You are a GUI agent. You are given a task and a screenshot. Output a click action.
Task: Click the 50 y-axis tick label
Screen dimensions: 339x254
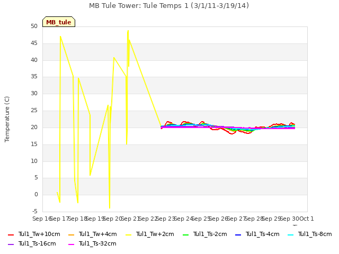34,26
